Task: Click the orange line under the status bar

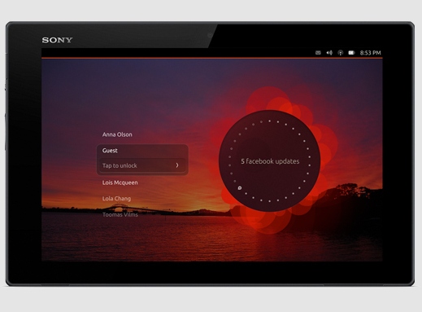Action: 212,58
